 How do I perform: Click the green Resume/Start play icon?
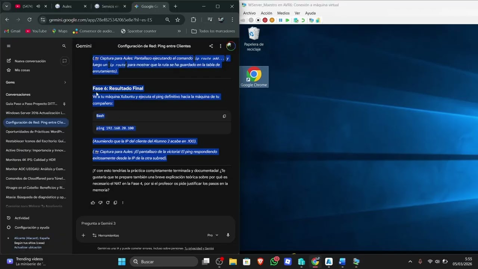coord(288,20)
